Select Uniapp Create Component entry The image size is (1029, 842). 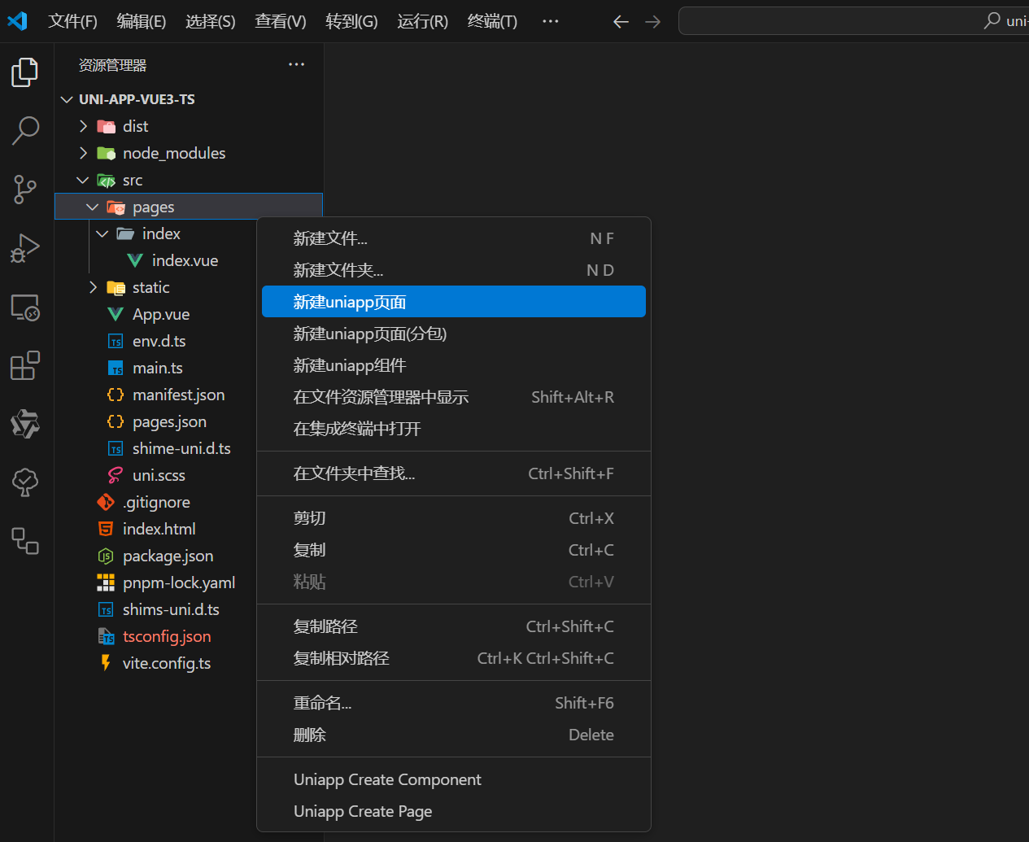(454, 779)
